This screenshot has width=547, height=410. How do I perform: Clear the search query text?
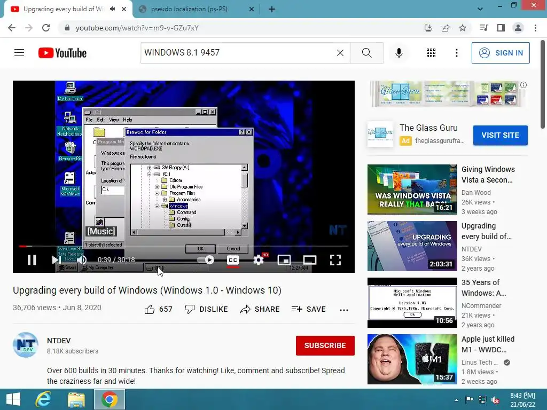(340, 53)
